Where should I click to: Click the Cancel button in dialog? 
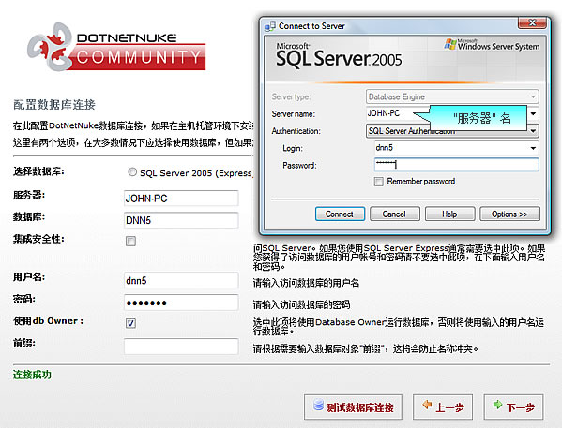point(394,214)
